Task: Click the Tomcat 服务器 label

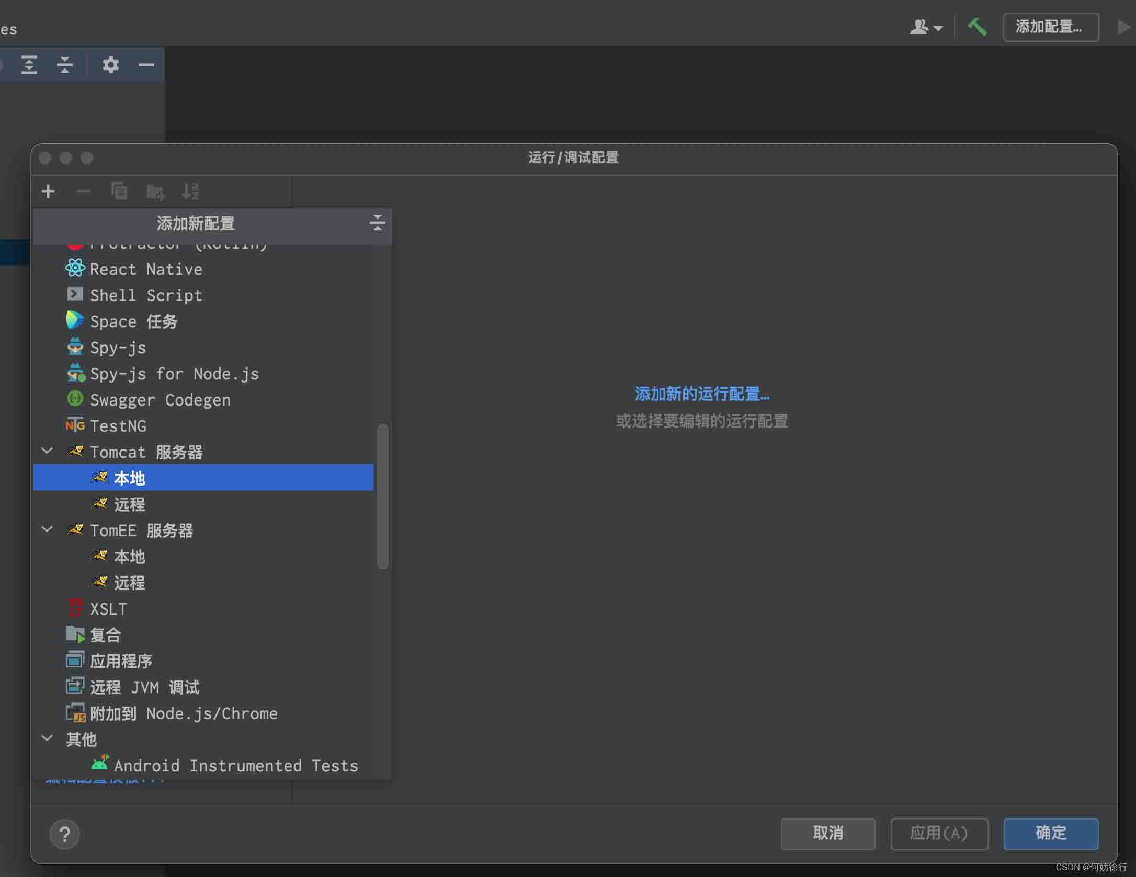Action: tap(146, 452)
